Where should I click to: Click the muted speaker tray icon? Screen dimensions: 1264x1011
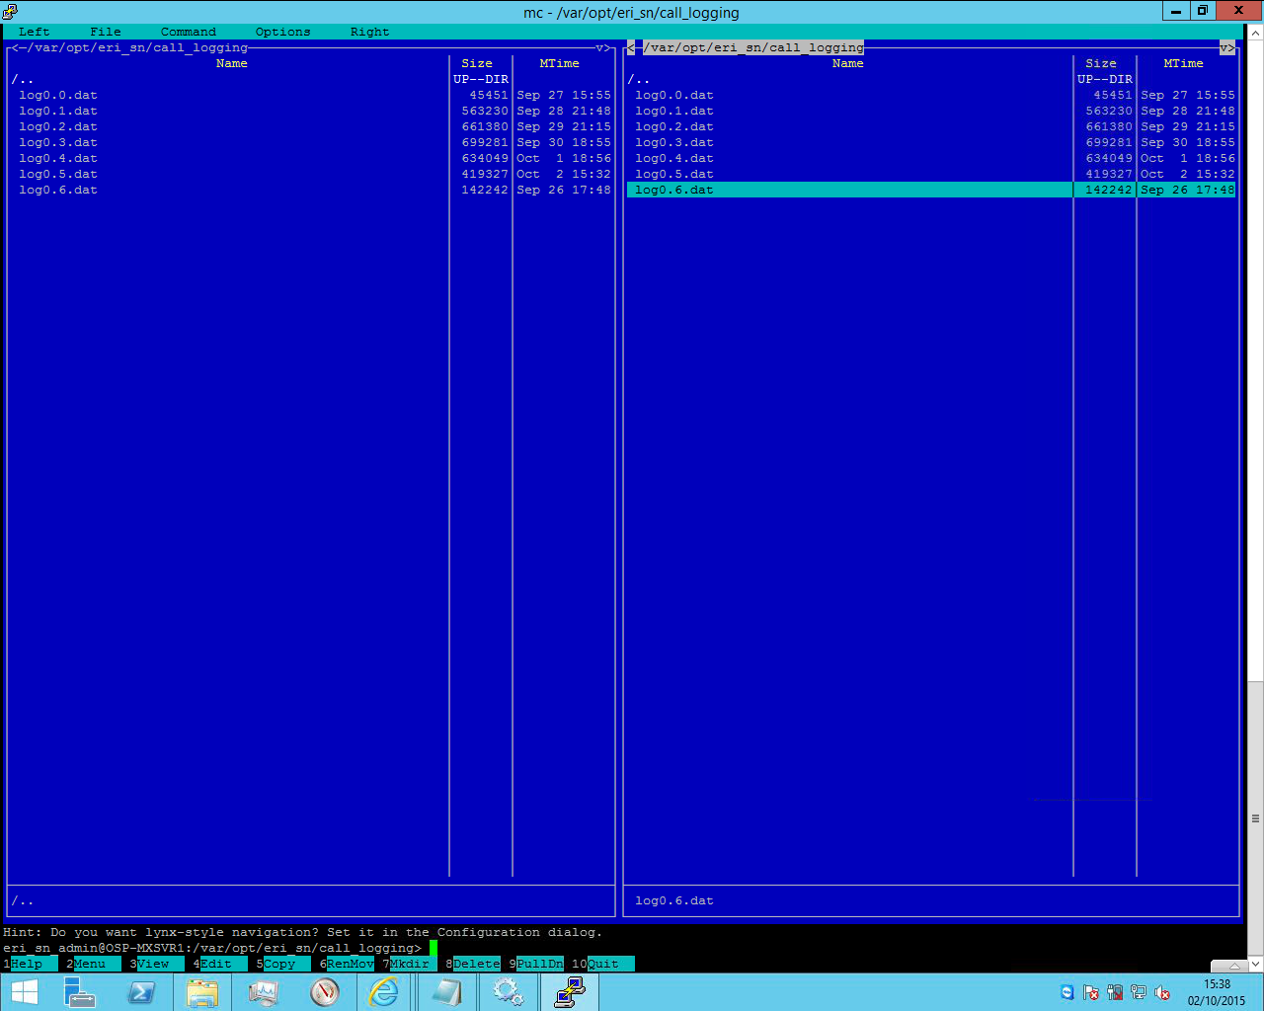(x=1162, y=992)
